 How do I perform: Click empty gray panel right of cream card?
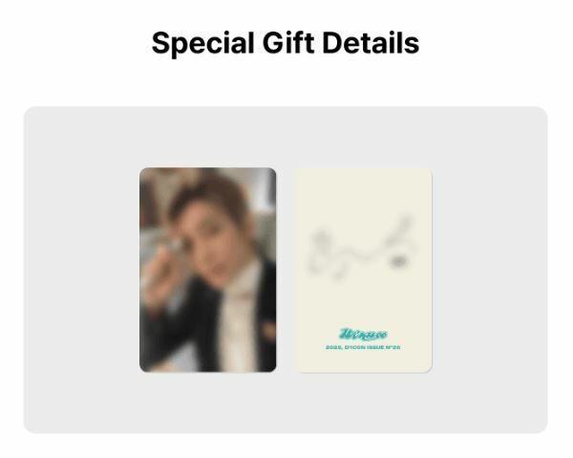(x=490, y=270)
